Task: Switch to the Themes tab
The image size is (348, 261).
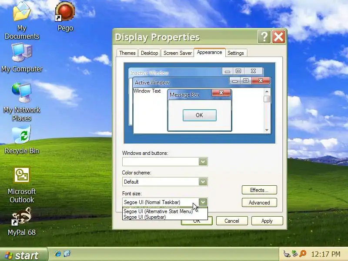Action: [127, 53]
